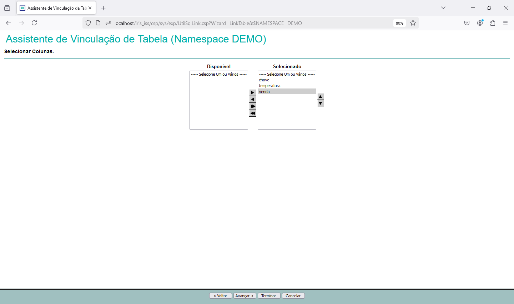This screenshot has height=304, width=514.
Task: Click the URL address bar
Action: point(250,23)
